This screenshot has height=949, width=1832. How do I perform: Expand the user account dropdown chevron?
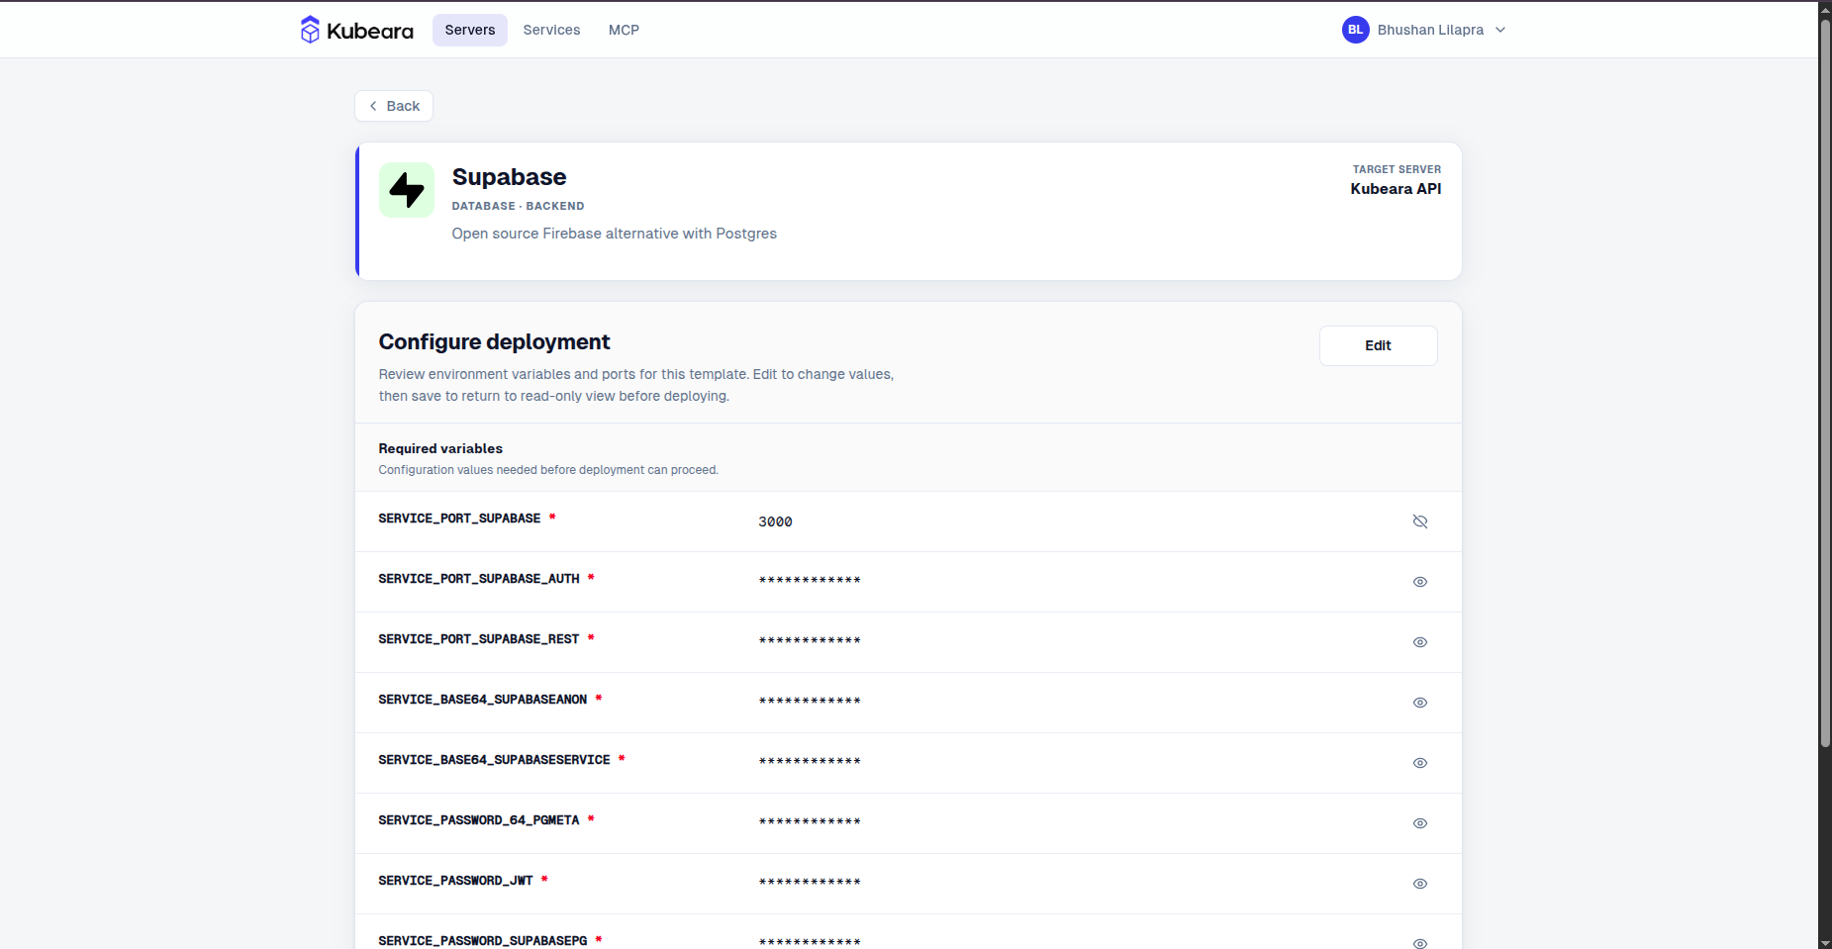pyautogui.click(x=1500, y=30)
